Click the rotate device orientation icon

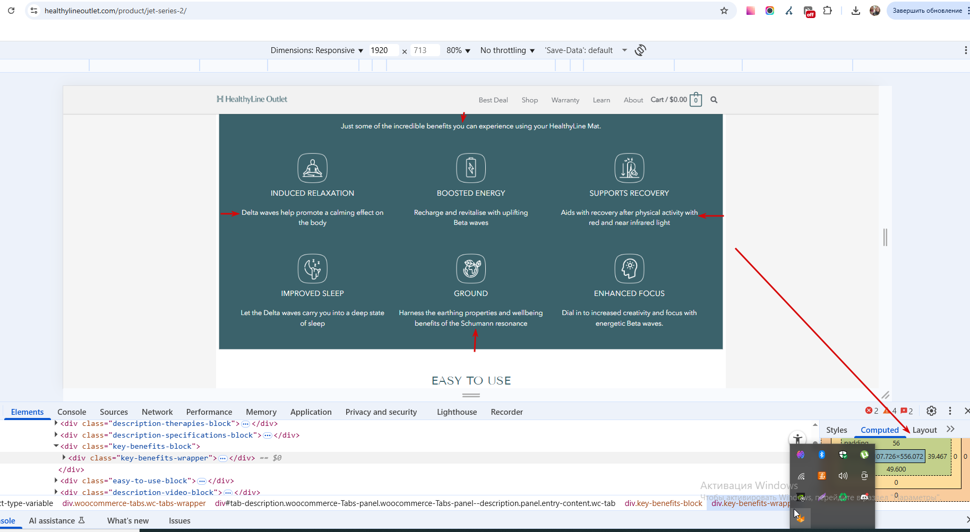[x=640, y=50]
